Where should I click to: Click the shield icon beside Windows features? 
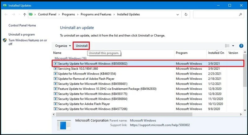[5, 40]
